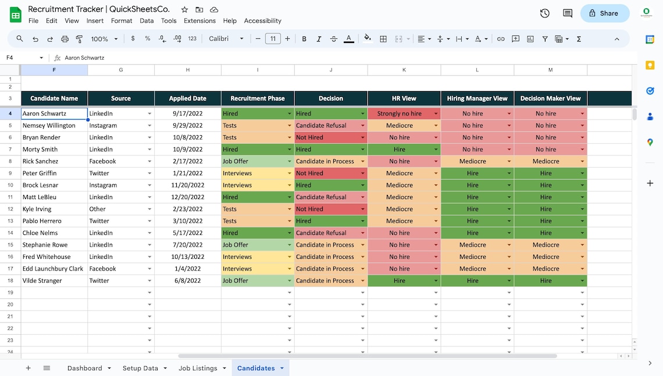Create a filter with the funnel icon
This screenshot has width=663, height=376.
[x=545, y=39]
